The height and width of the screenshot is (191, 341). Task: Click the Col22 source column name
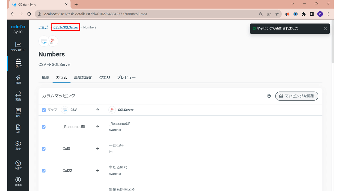point(67,171)
